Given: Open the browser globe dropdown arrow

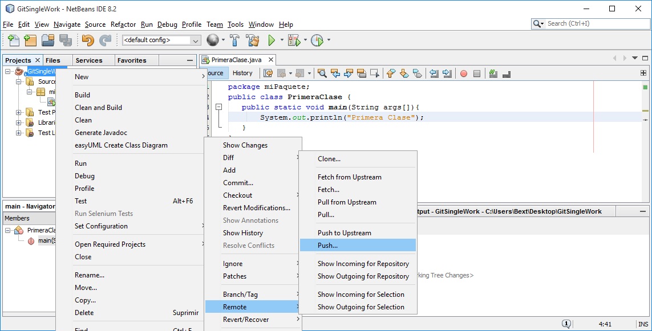Looking at the screenshot, I should point(223,40).
